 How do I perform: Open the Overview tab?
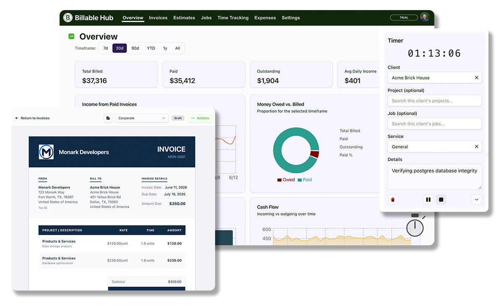tap(133, 18)
